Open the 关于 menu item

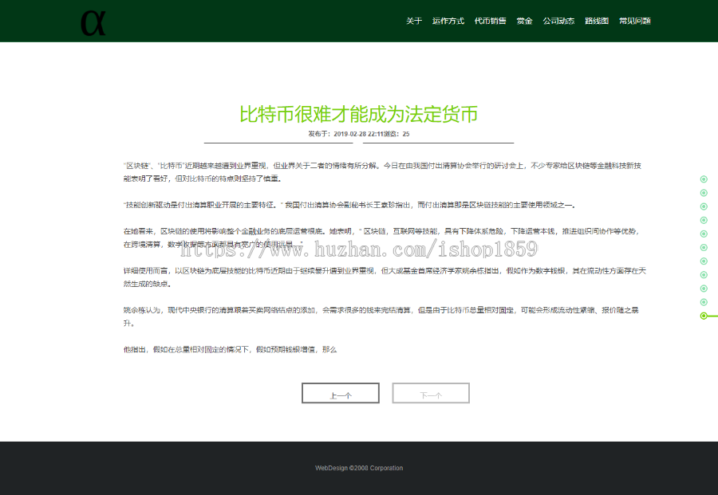(x=413, y=21)
